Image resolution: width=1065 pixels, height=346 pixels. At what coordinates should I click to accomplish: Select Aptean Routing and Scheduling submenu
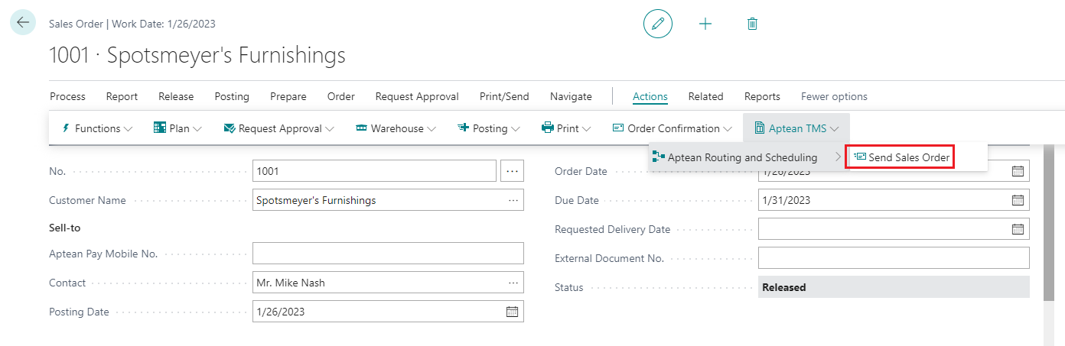[742, 157]
